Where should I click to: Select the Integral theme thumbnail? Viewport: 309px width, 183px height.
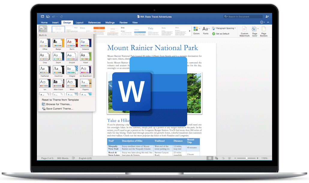click(x=72, y=70)
